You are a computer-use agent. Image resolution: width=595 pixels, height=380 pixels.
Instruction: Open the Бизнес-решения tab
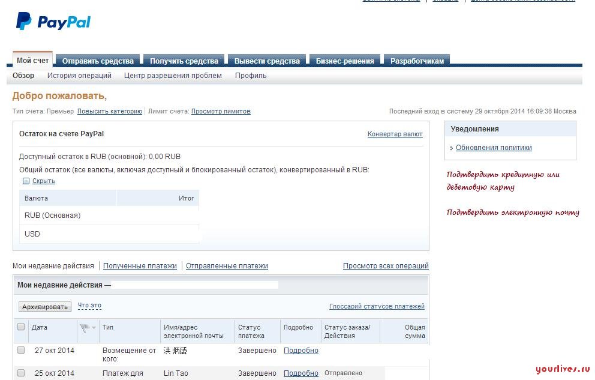345,61
